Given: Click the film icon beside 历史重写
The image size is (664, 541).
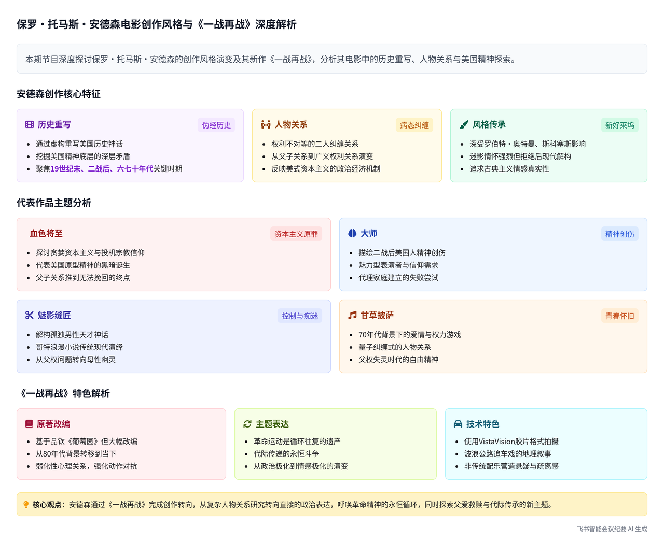Looking at the screenshot, I should (x=30, y=124).
